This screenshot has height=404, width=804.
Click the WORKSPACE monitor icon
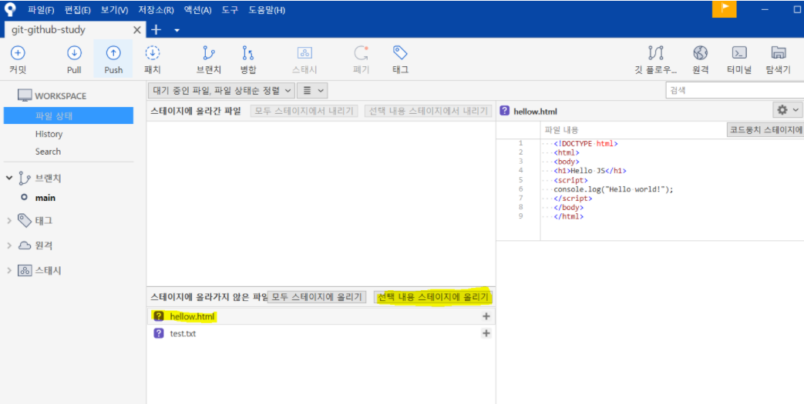25,95
